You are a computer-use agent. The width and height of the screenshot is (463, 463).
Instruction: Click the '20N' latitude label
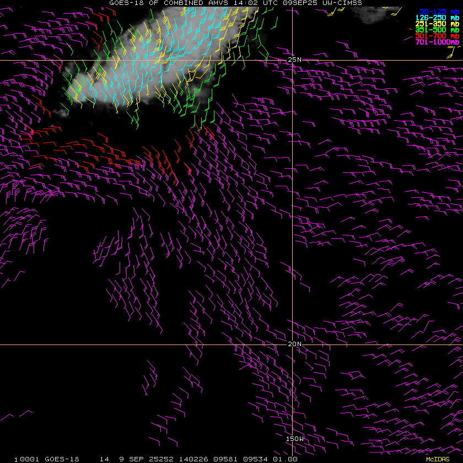point(295,344)
